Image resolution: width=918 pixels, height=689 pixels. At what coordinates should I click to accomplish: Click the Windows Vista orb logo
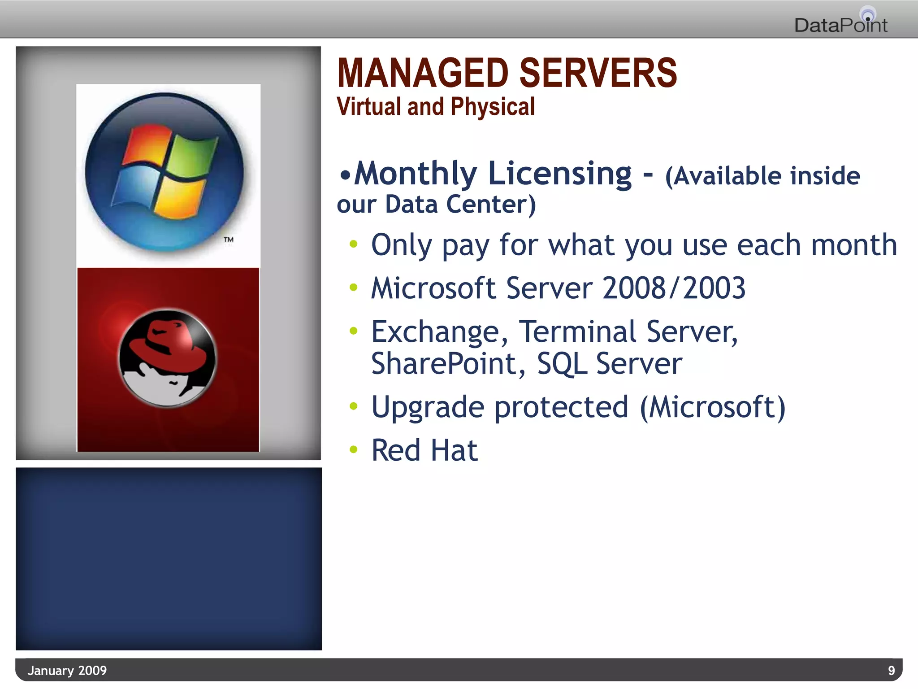[x=164, y=172]
